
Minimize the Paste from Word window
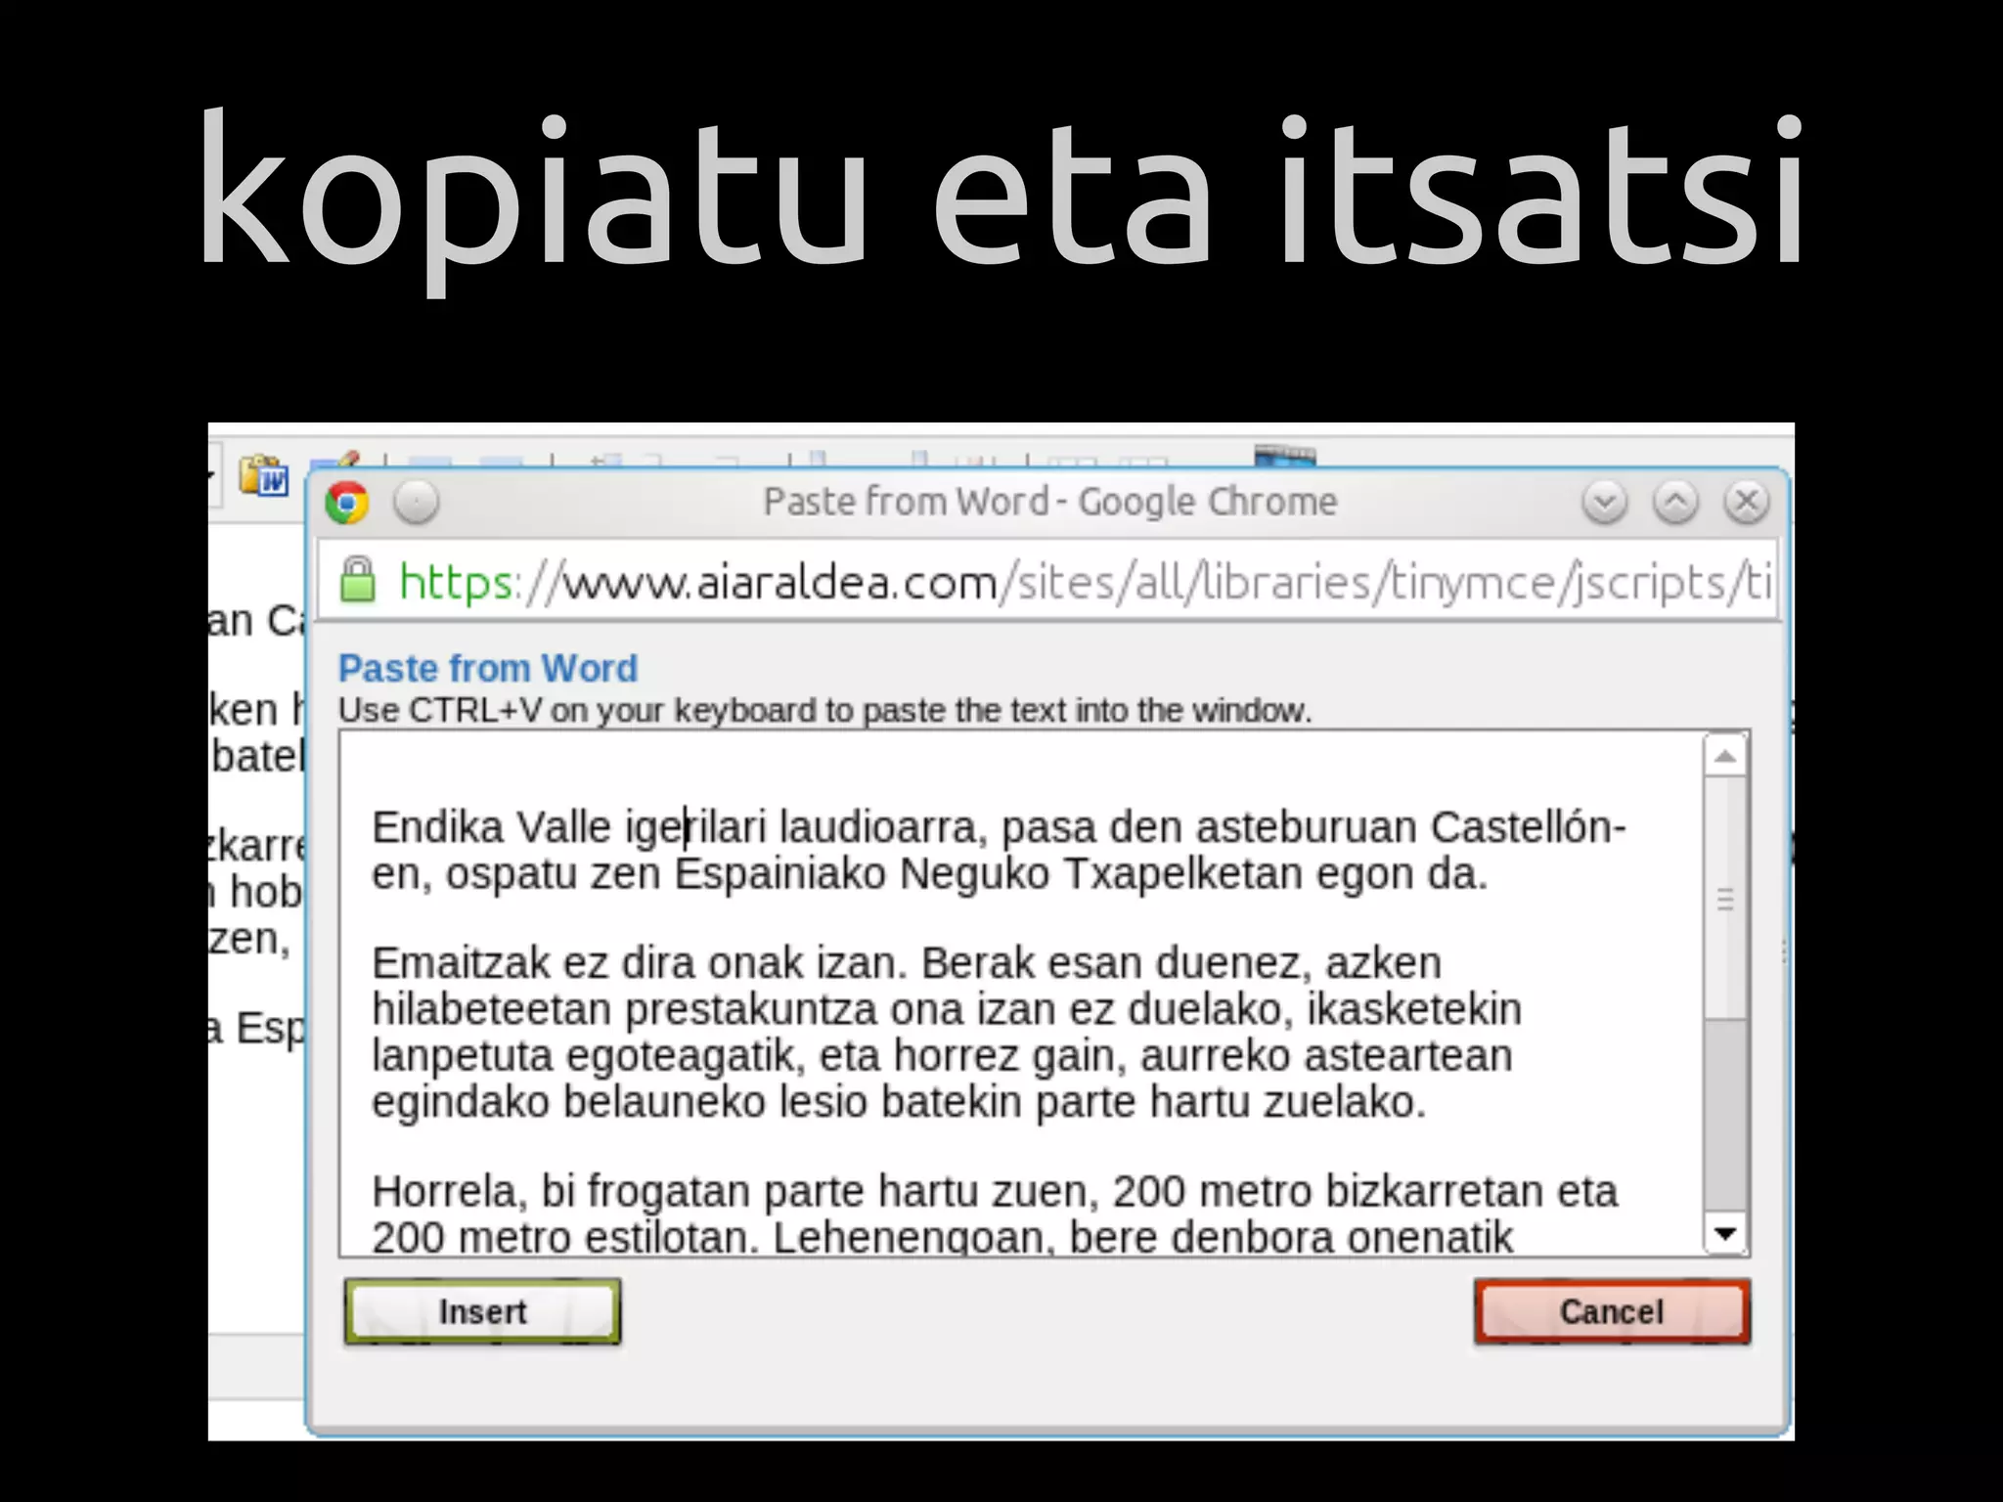coord(1604,503)
